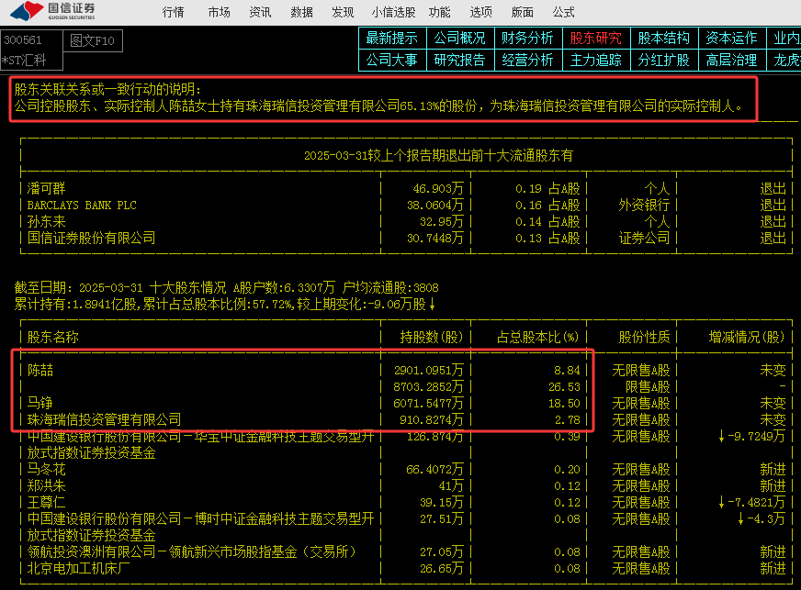Open the 功能 menu
801x590 pixels.
point(440,12)
